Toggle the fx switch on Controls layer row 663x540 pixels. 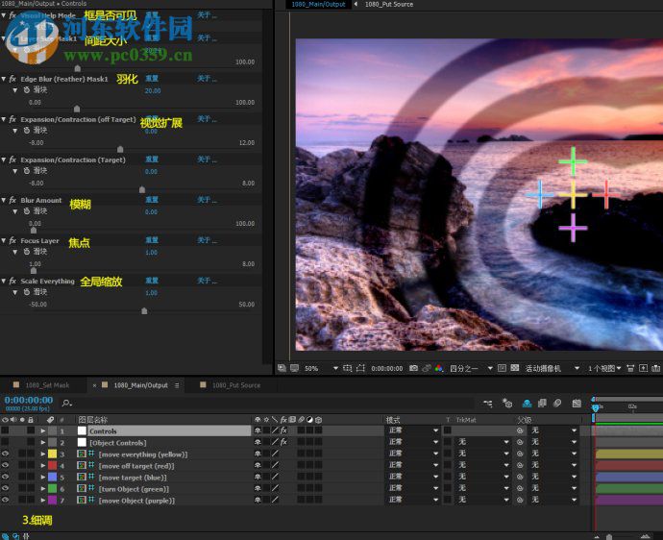tap(283, 430)
